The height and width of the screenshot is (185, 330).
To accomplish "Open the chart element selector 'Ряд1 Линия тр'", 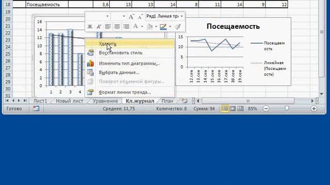I will (x=165, y=16).
